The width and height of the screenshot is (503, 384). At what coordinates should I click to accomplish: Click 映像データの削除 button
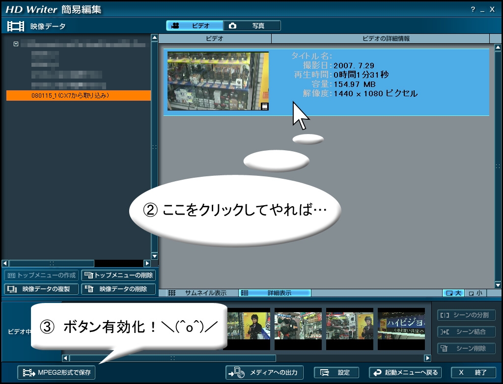pos(118,289)
